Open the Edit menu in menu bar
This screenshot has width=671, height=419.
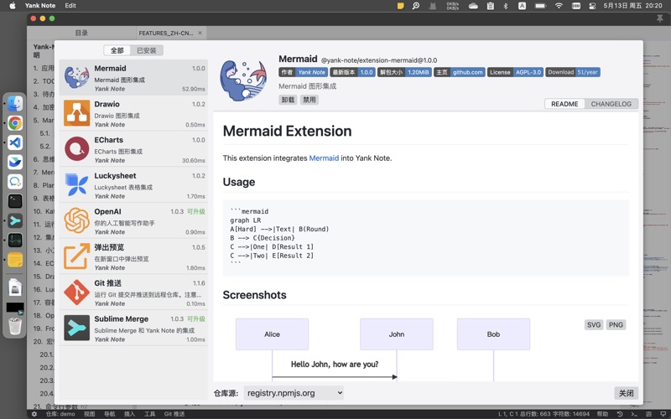70,6
